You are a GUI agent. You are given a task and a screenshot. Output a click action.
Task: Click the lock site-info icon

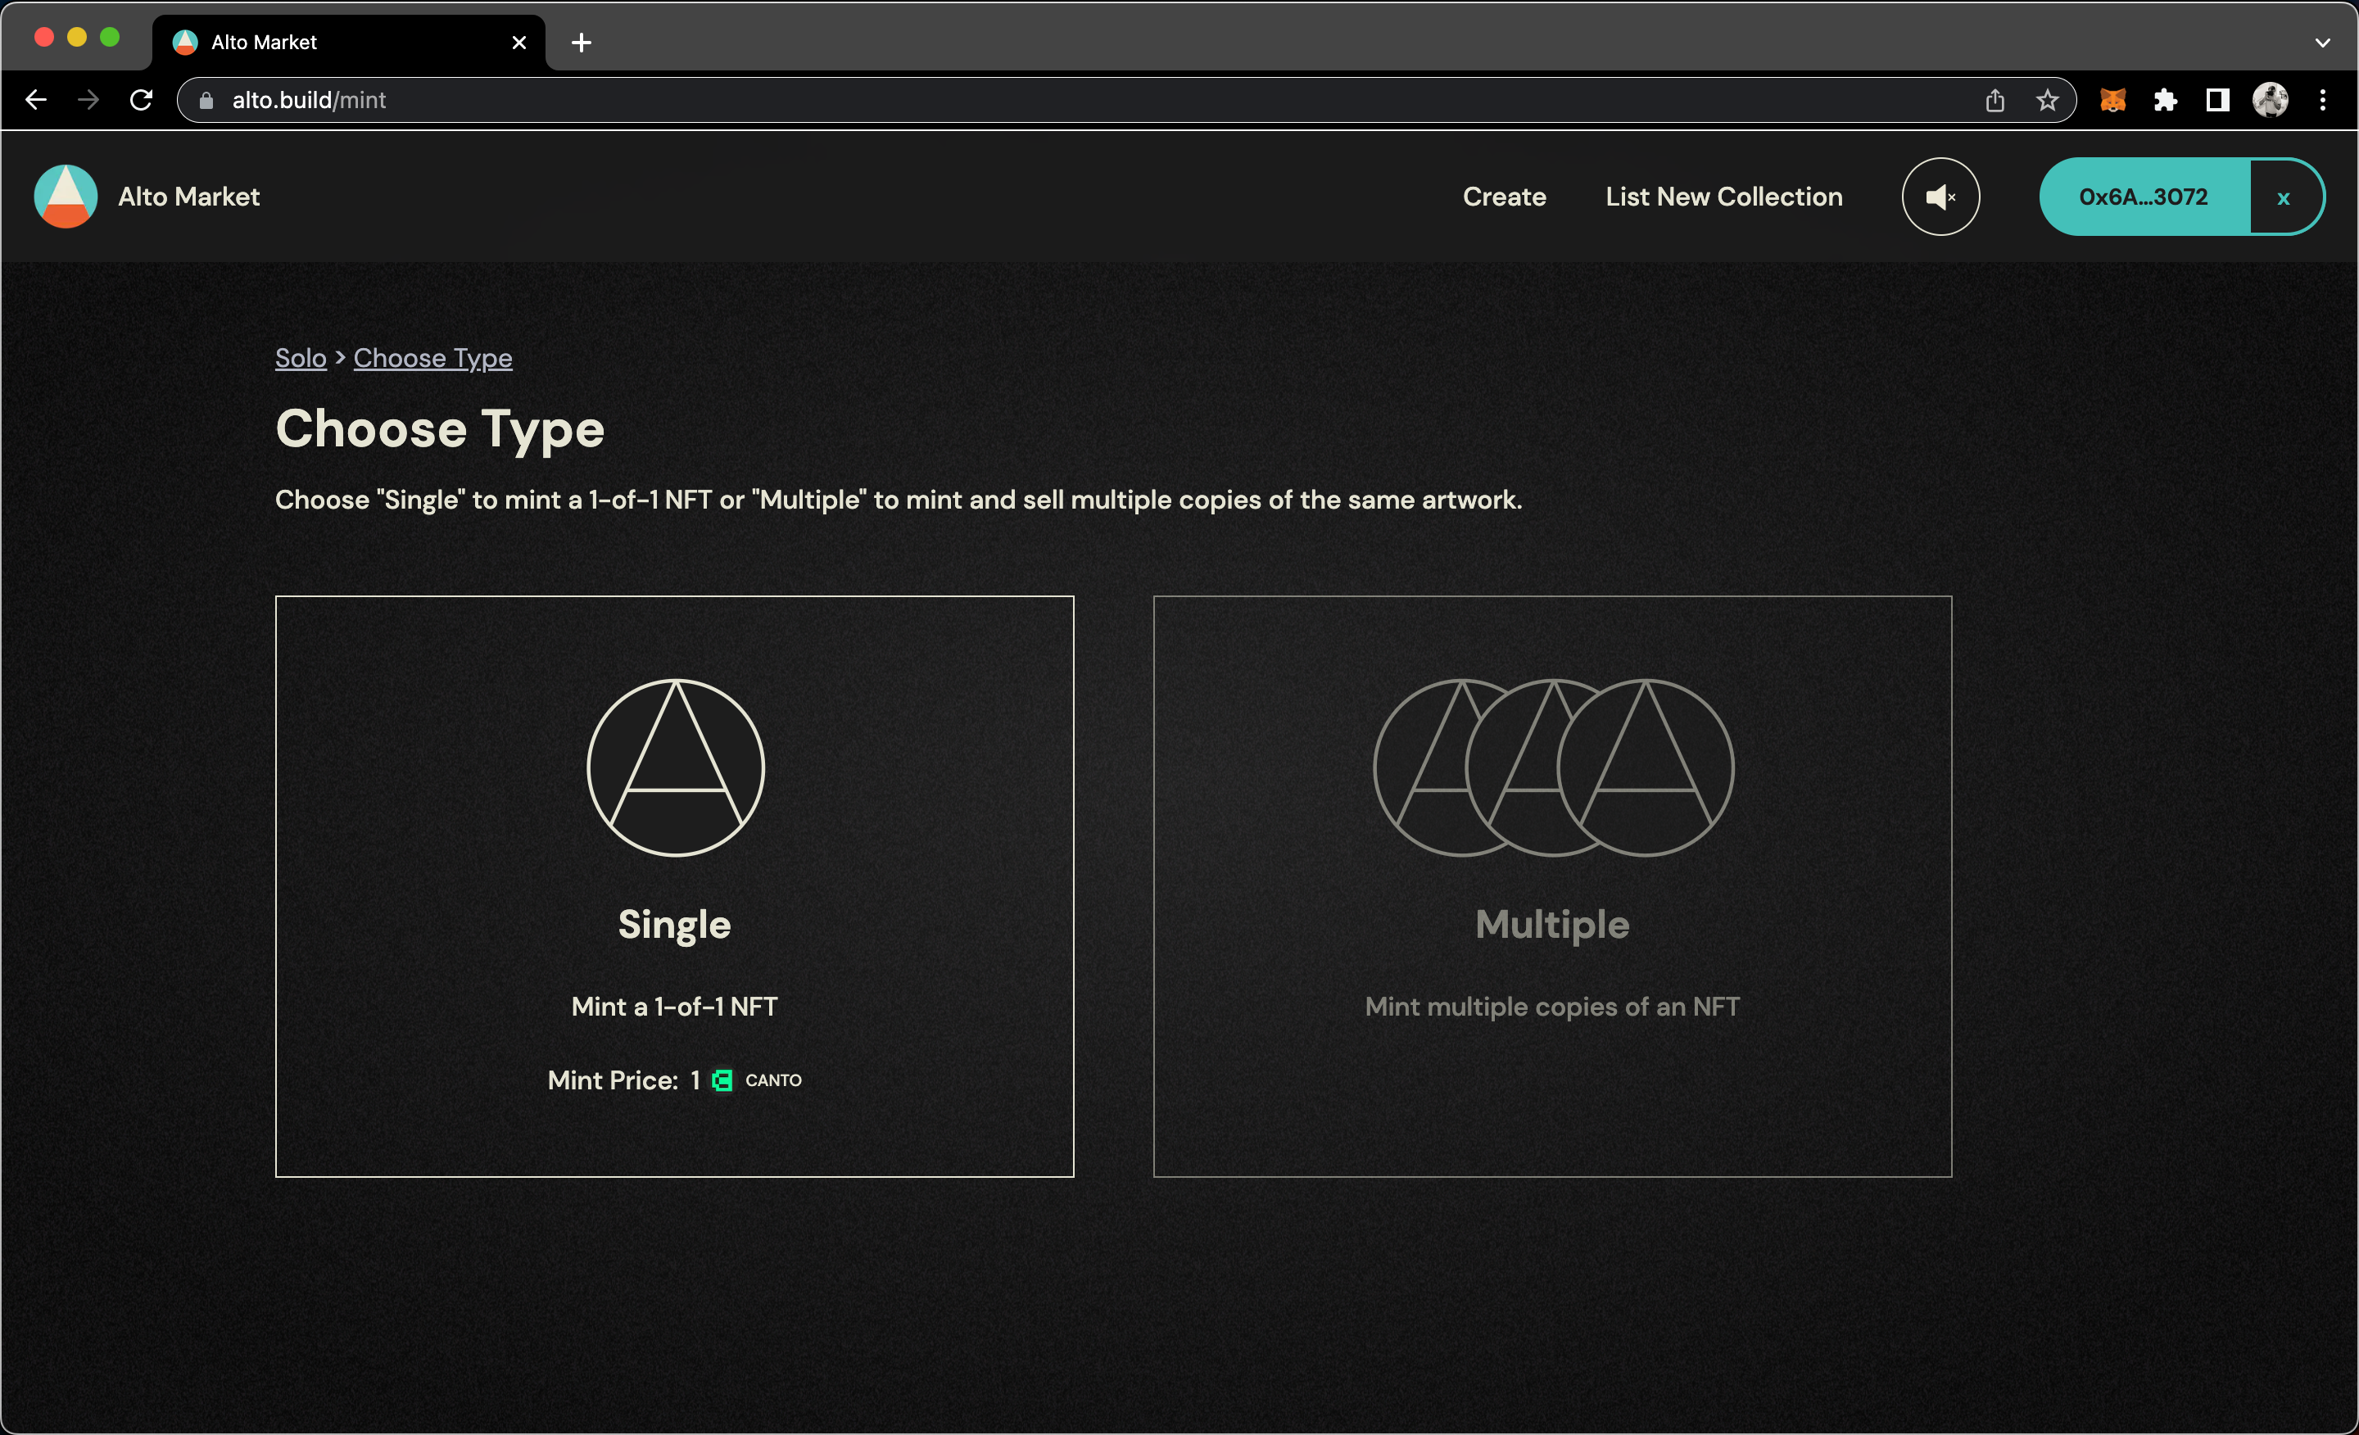[206, 100]
